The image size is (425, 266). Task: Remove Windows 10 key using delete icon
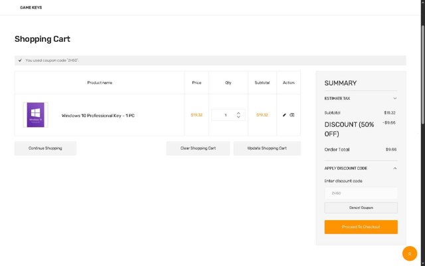(x=292, y=115)
